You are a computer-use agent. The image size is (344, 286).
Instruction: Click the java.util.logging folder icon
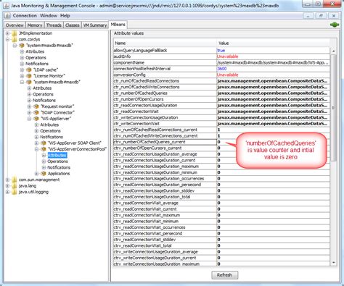(x=15, y=192)
